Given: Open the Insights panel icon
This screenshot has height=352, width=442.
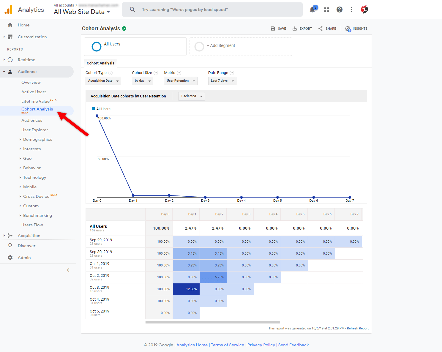Looking at the screenshot, I should tap(348, 29).
